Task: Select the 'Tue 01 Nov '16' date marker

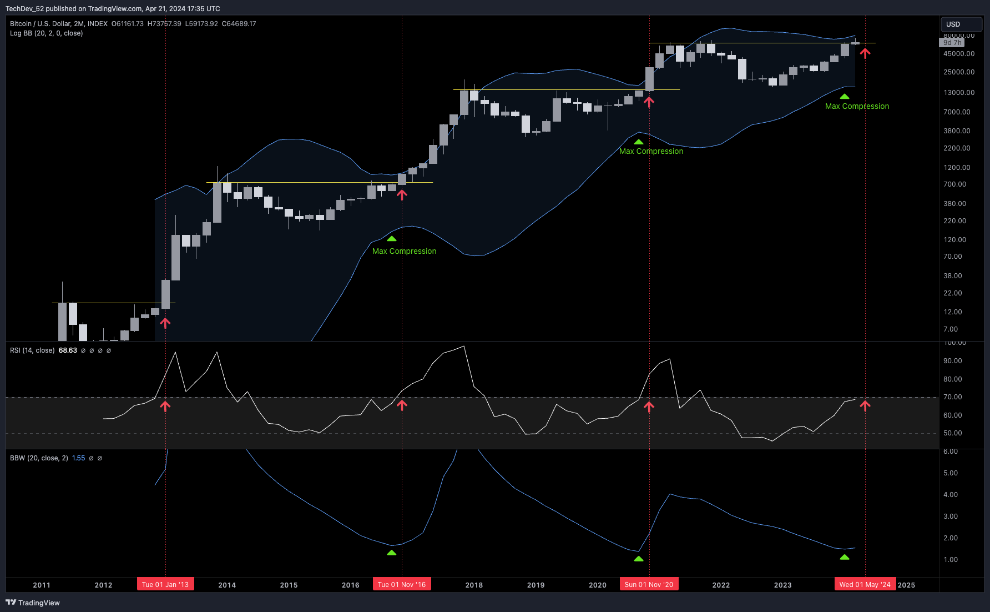Action: click(x=402, y=584)
